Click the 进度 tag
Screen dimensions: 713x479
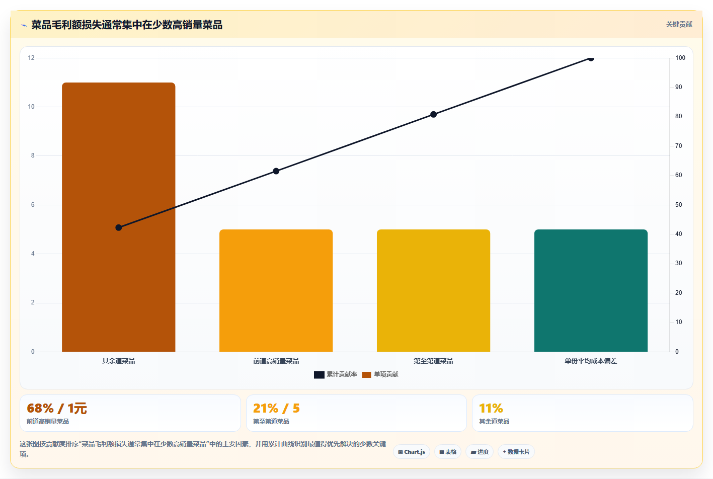(x=480, y=452)
